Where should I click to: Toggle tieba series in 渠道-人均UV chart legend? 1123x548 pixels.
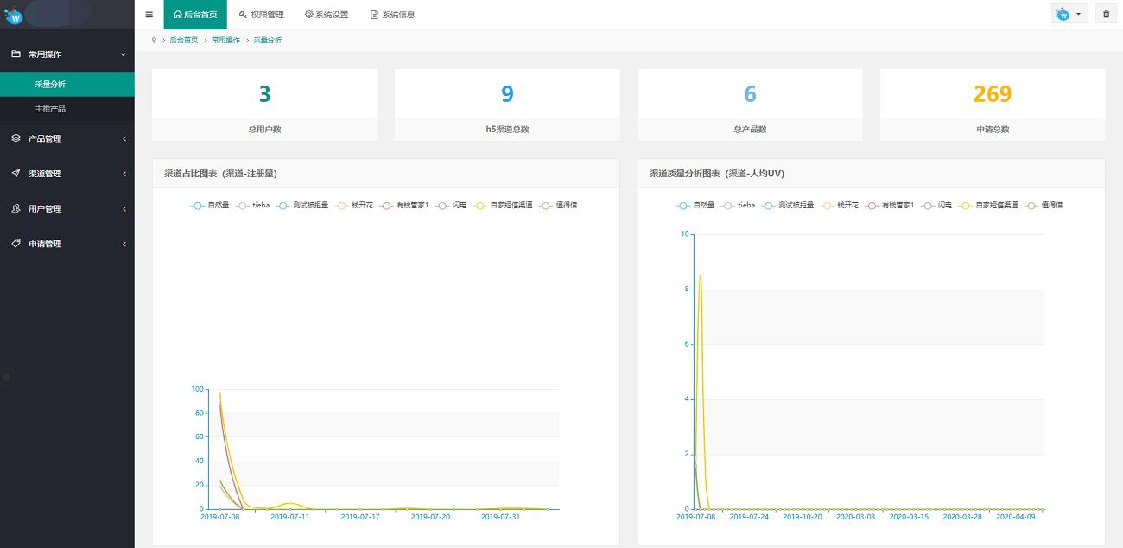point(739,206)
